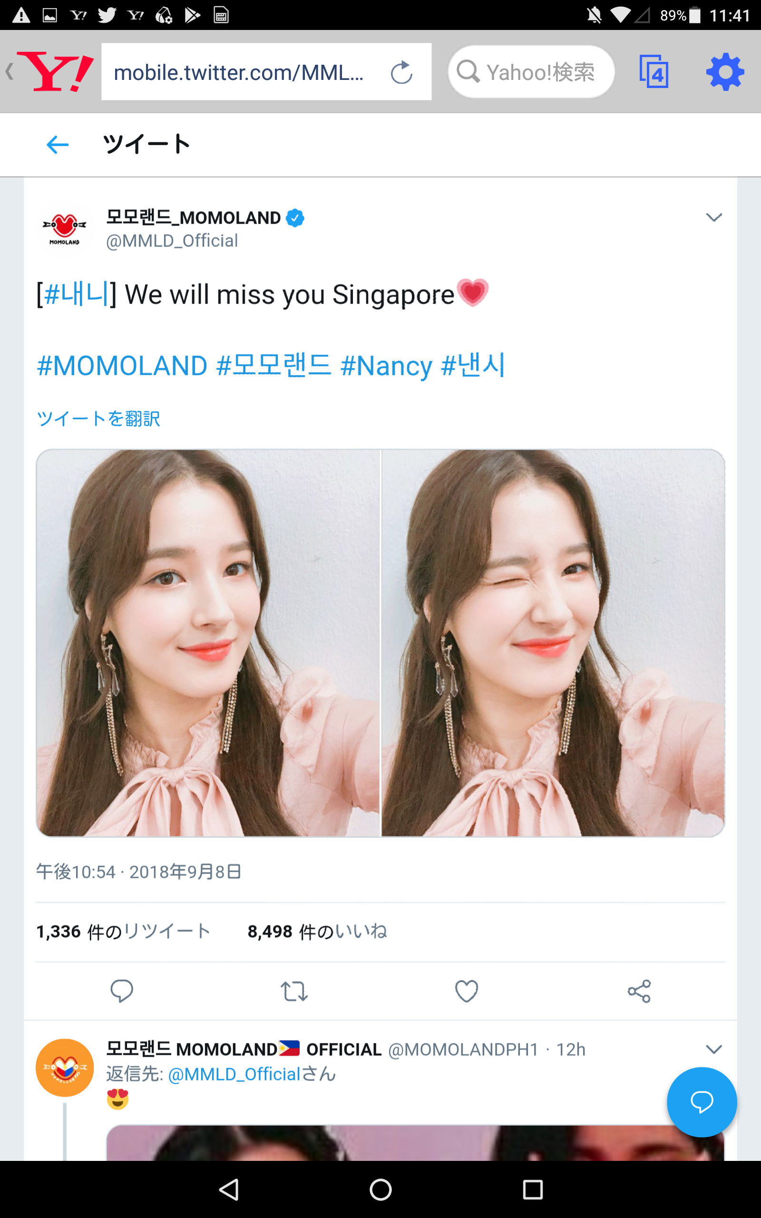View the 1,336 retweets list

point(123,932)
